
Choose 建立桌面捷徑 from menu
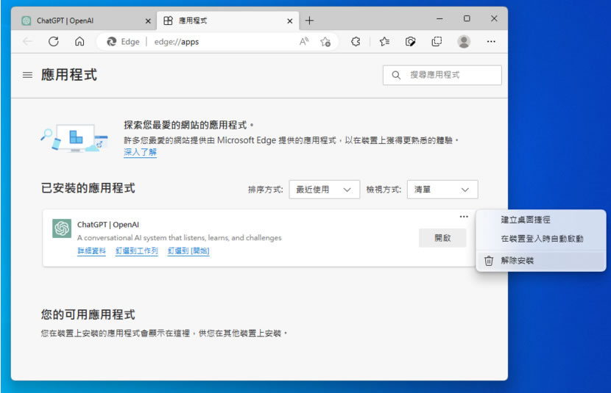(541, 220)
